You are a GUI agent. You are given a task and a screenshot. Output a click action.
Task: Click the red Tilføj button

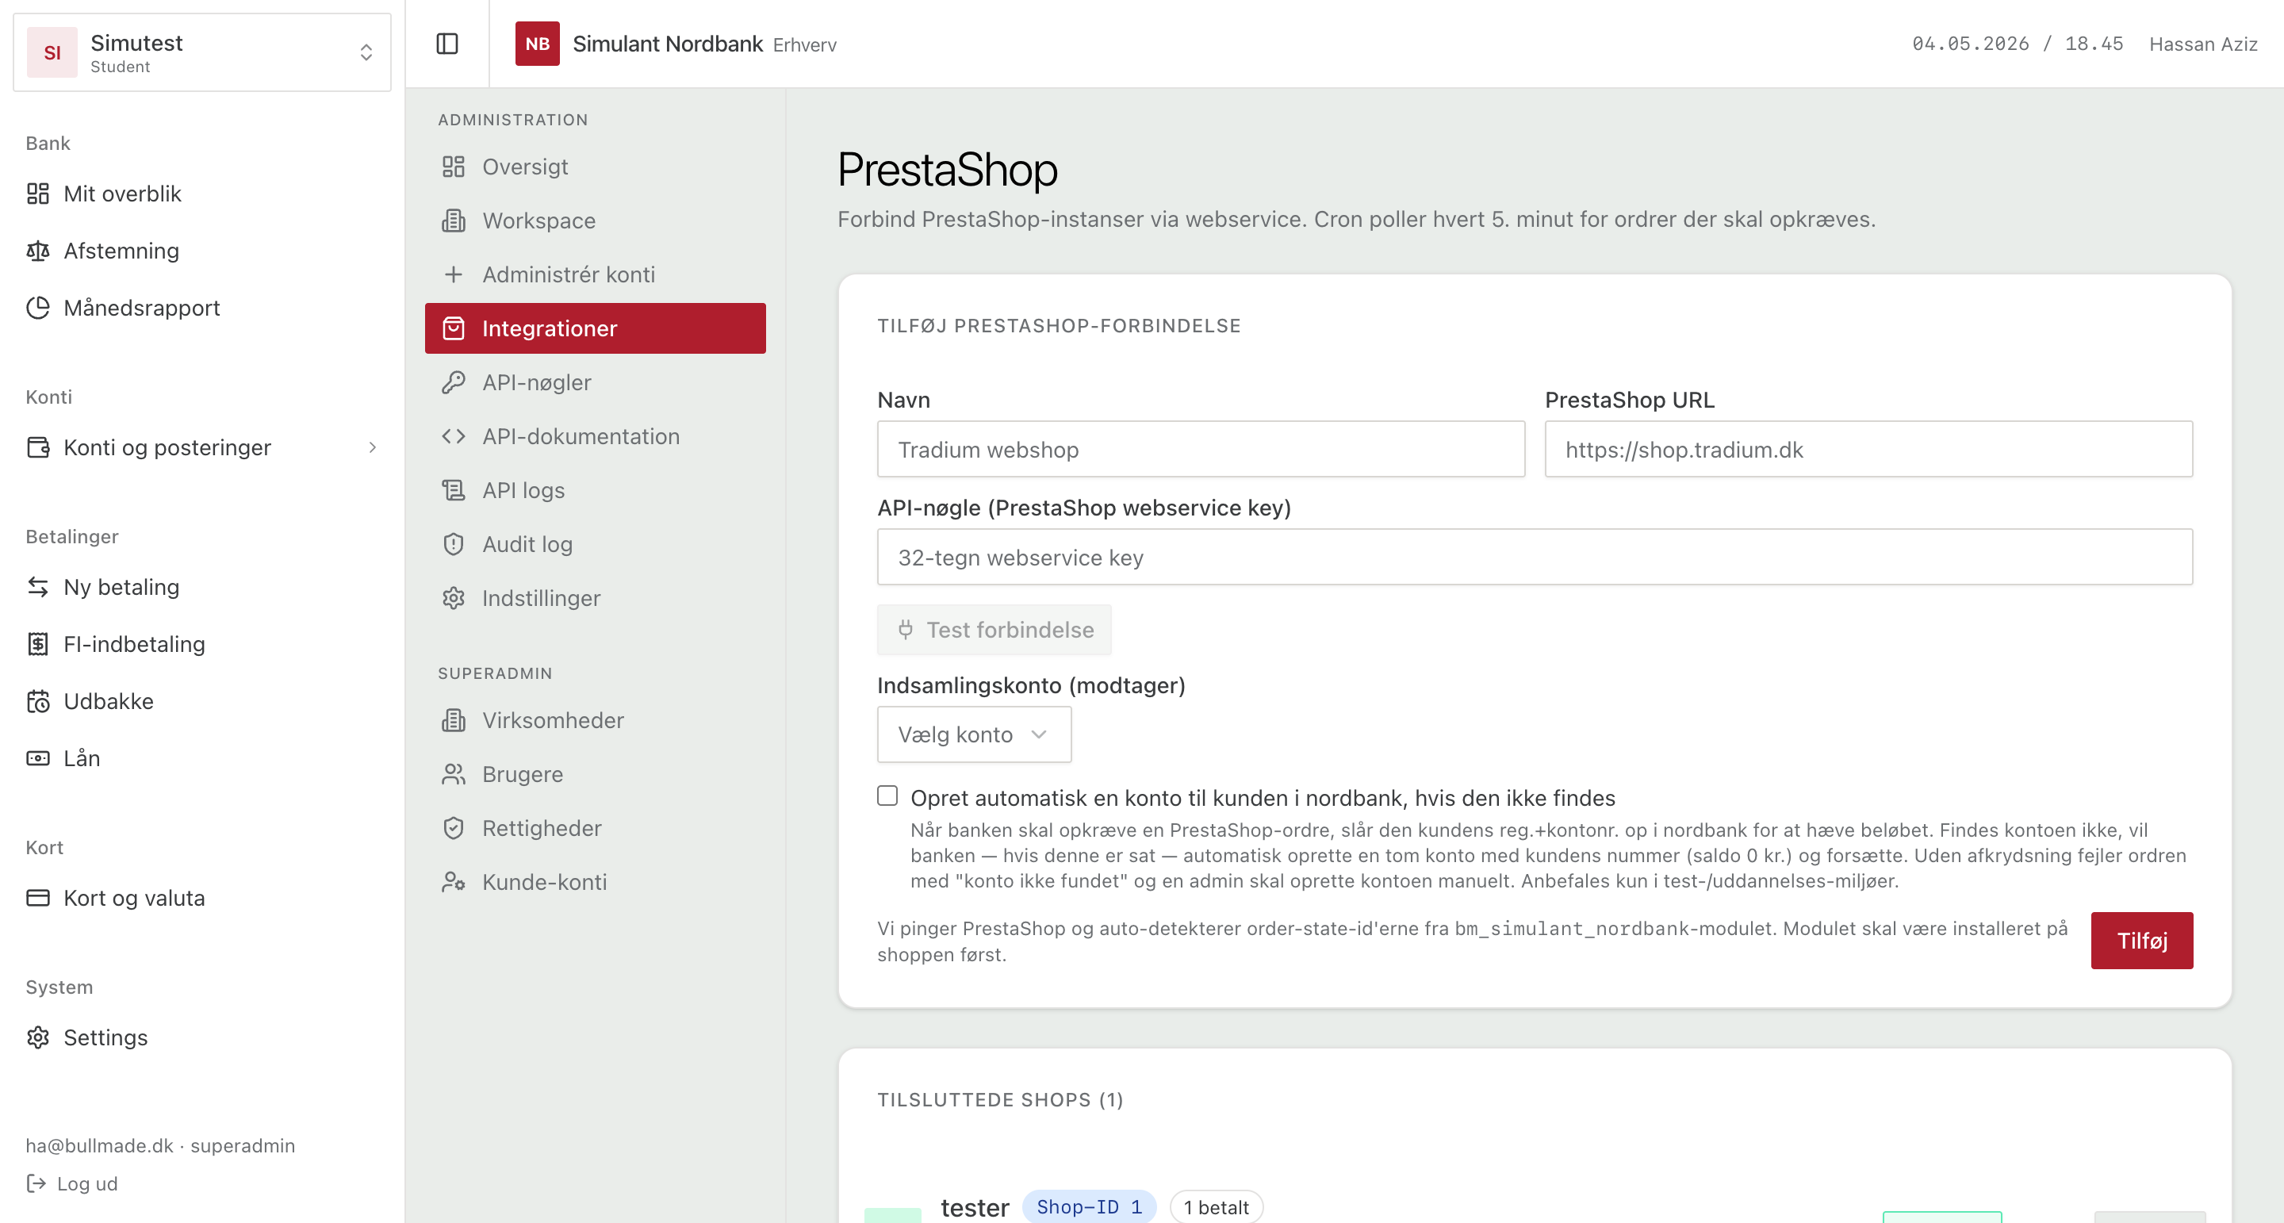pyautogui.click(x=2141, y=941)
